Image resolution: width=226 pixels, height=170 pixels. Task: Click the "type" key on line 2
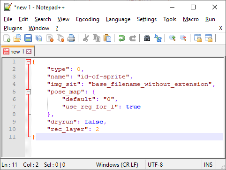(x=58, y=69)
